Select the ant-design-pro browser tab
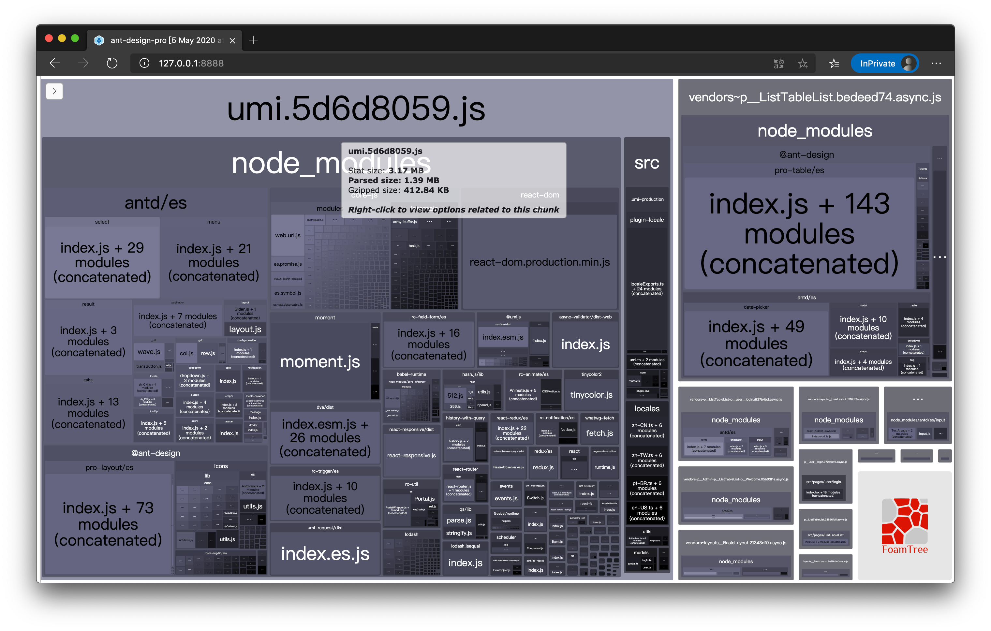This screenshot has width=991, height=631. point(165,40)
